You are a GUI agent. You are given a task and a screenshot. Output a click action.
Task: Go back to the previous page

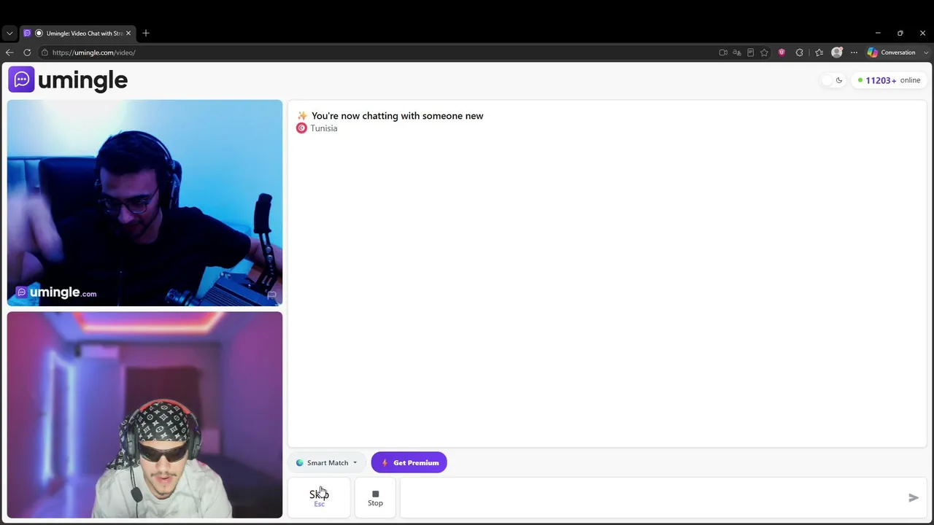pos(9,52)
